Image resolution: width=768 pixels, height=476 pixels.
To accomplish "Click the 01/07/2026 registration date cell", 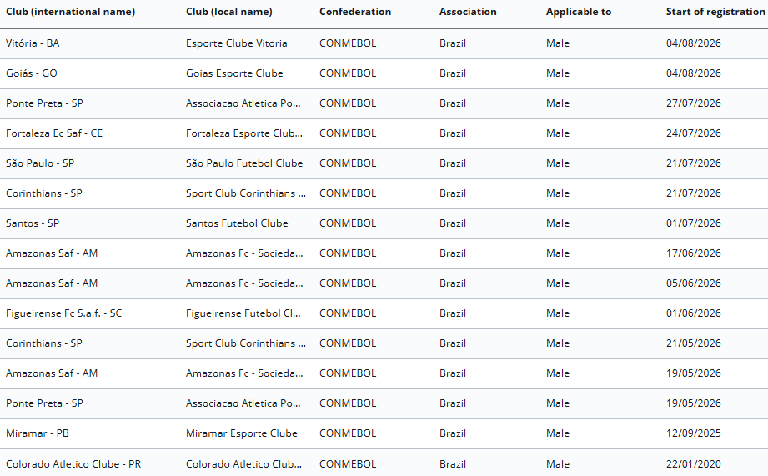I will pos(694,223).
